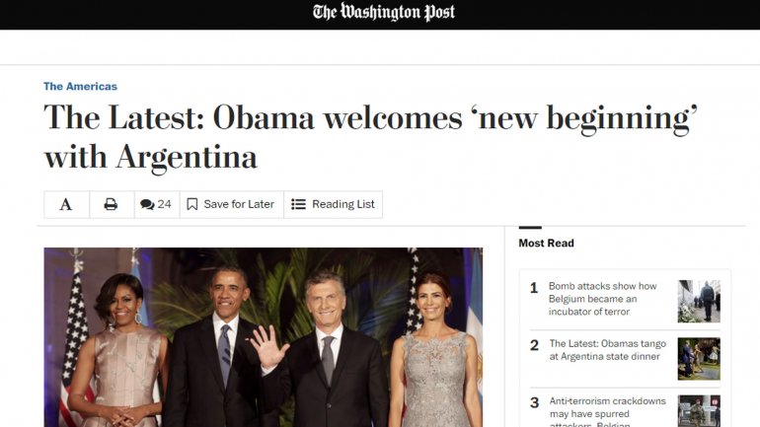The height and width of the screenshot is (427, 760).
Task: Open The Americas section link
Action: coord(81,86)
